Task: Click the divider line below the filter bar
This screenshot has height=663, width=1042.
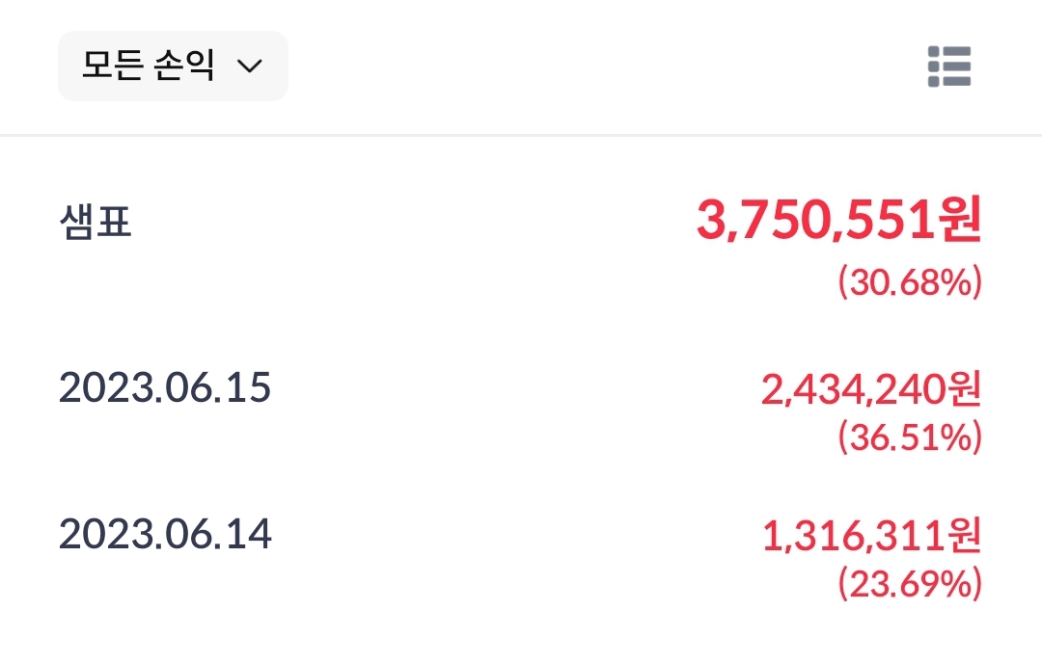Action: click(521, 135)
